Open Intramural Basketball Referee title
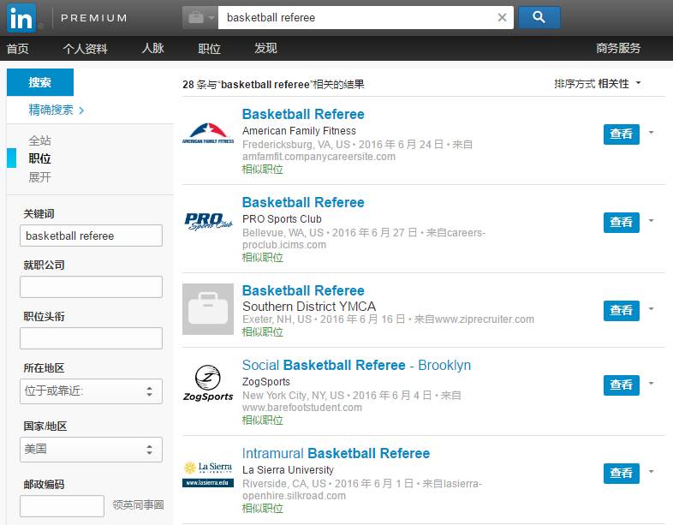This screenshot has height=525, width=673. click(336, 453)
